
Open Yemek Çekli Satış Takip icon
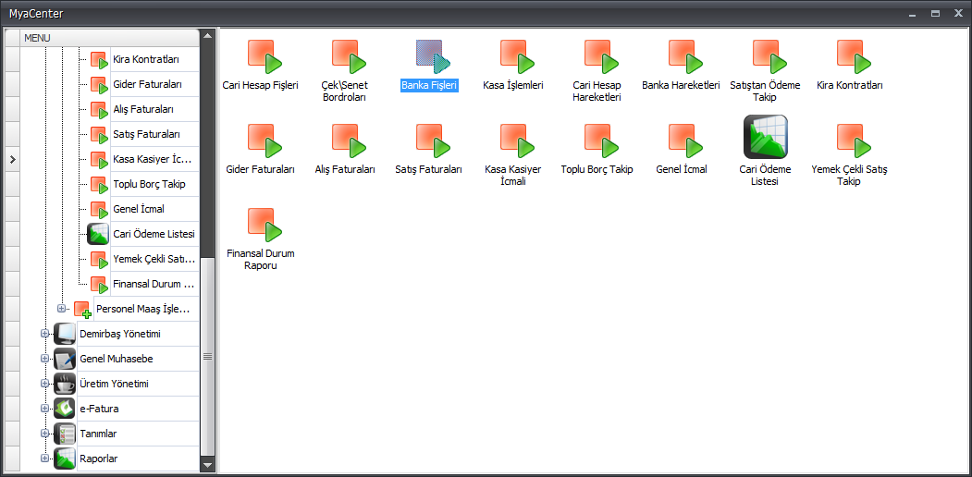click(855, 141)
